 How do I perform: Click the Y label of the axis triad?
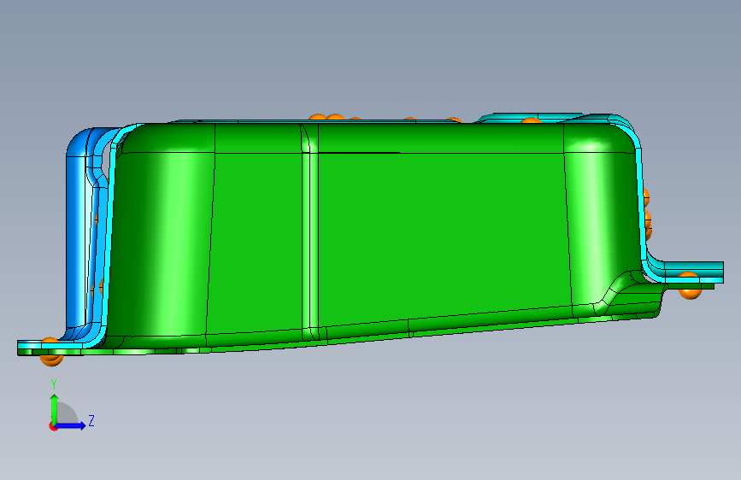pos(54,384)
